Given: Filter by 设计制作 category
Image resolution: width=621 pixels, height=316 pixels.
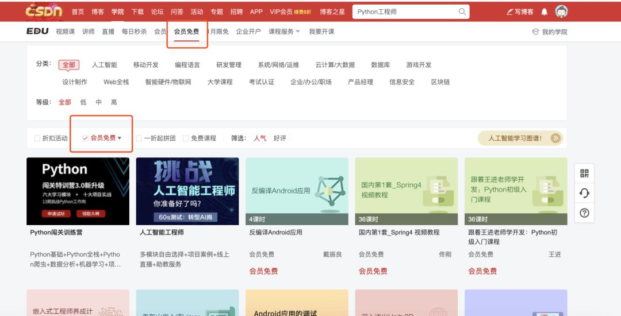Looking at the screenshot, I should (74, 82).
